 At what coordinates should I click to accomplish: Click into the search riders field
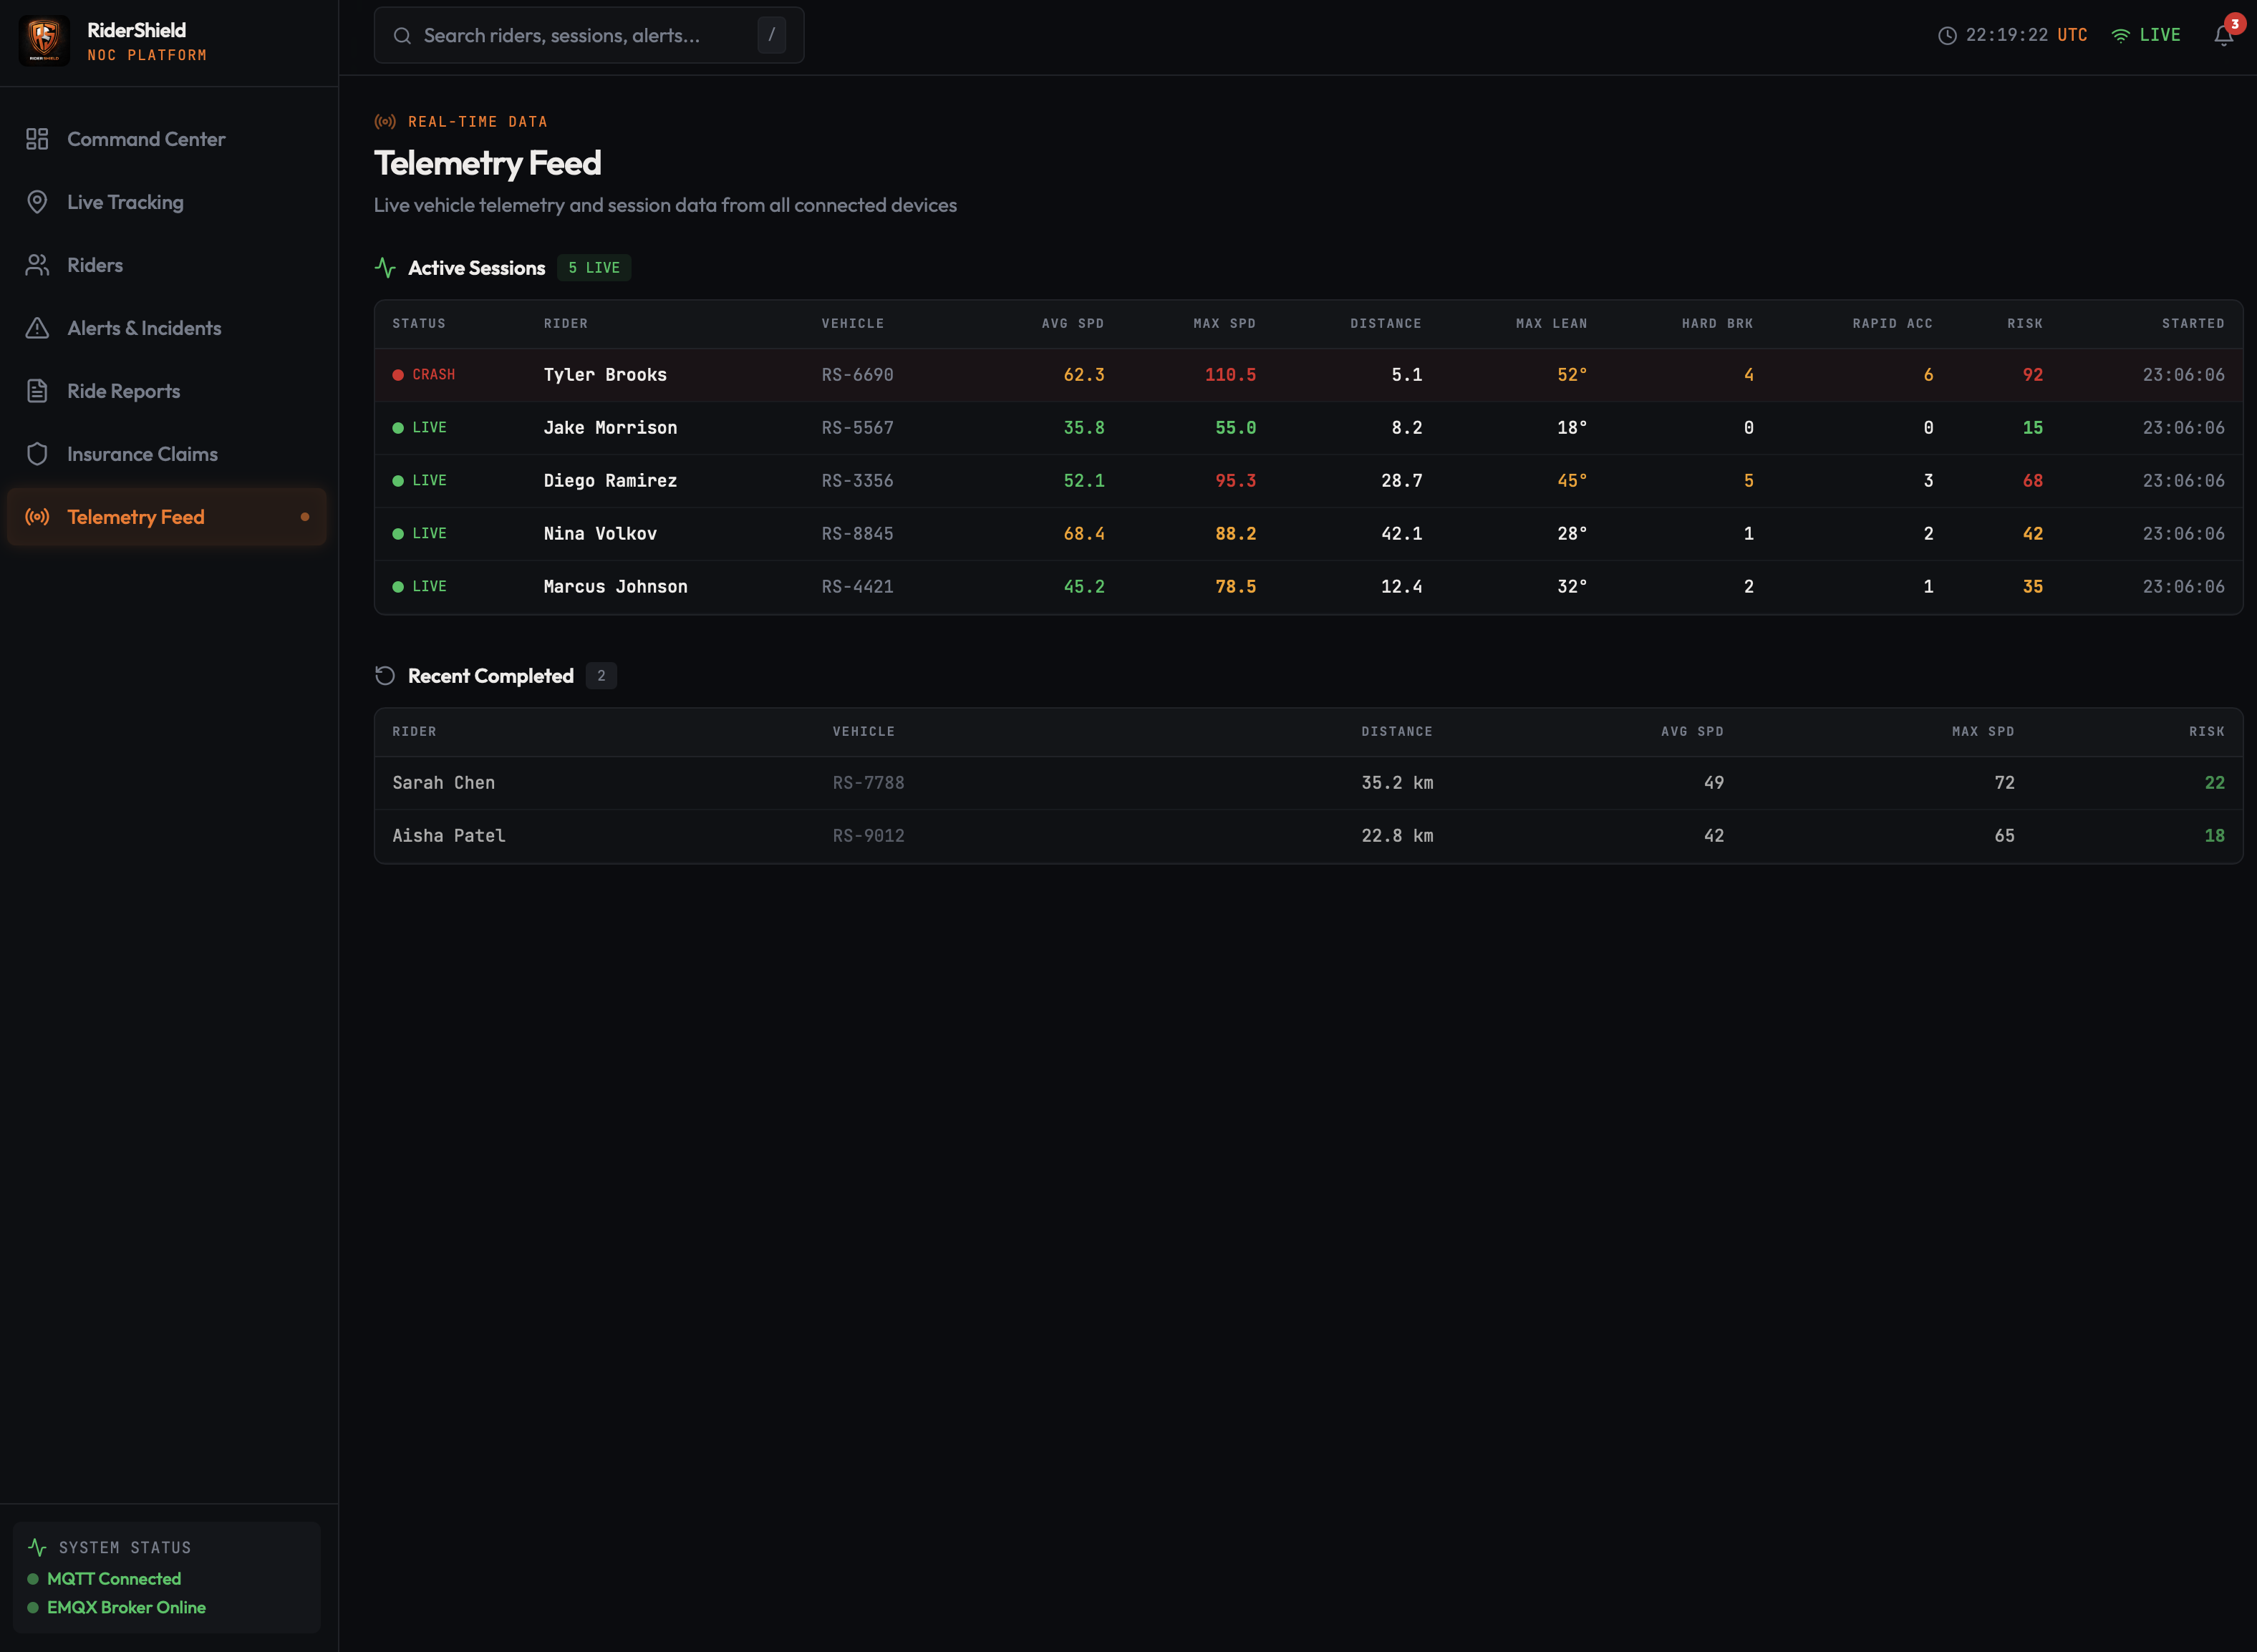tap(580, 35)
